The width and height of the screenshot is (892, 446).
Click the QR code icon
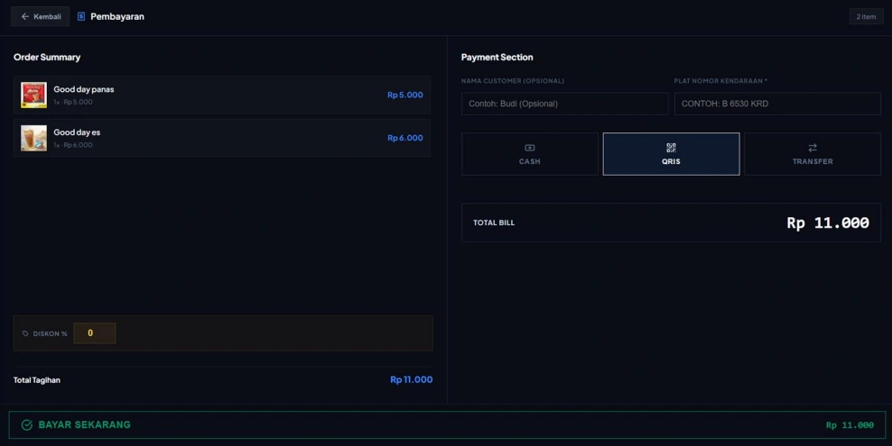pos(672,148)
